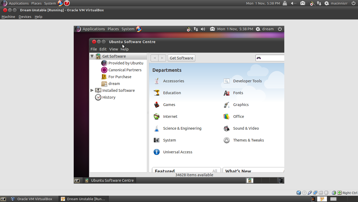
Task: Open the guest System menu
Action: [x=128, y=29]
